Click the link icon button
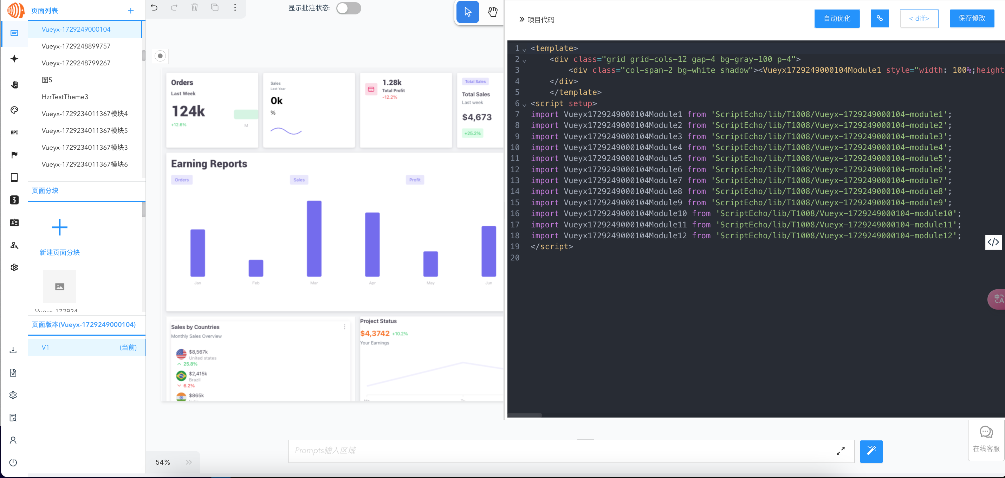The height and width of the screenshot is (478, 1005). click(879, 18)
